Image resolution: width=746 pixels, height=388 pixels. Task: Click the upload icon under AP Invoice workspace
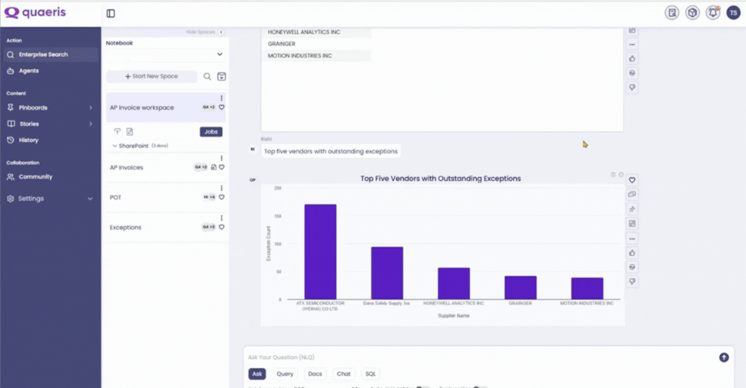coord(117,132)
